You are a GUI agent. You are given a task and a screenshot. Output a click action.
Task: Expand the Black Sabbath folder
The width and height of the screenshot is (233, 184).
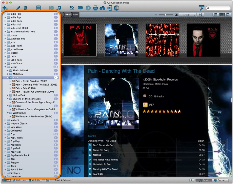[8, 71]
